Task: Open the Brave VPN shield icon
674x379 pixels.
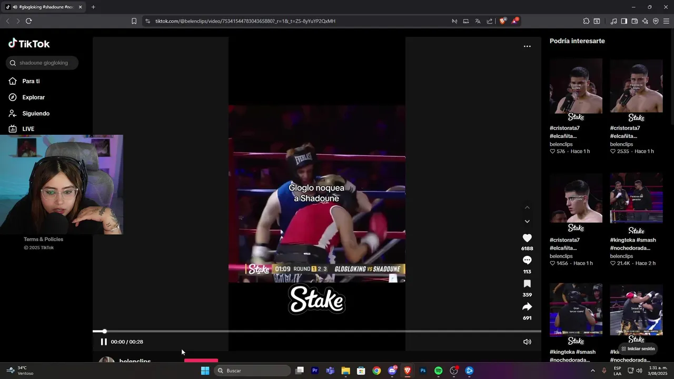Action: pos(656,21)
